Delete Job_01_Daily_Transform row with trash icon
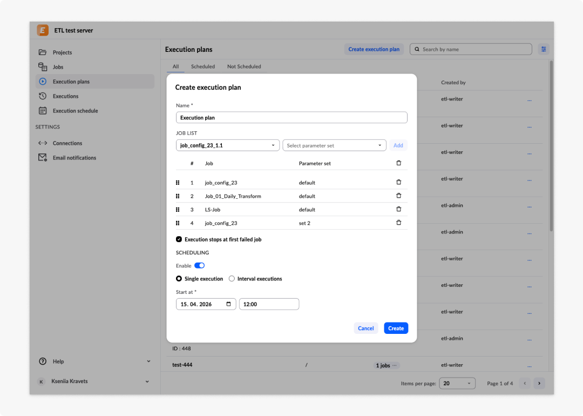This screenshot has height=416, width=583. click(398, 196)
